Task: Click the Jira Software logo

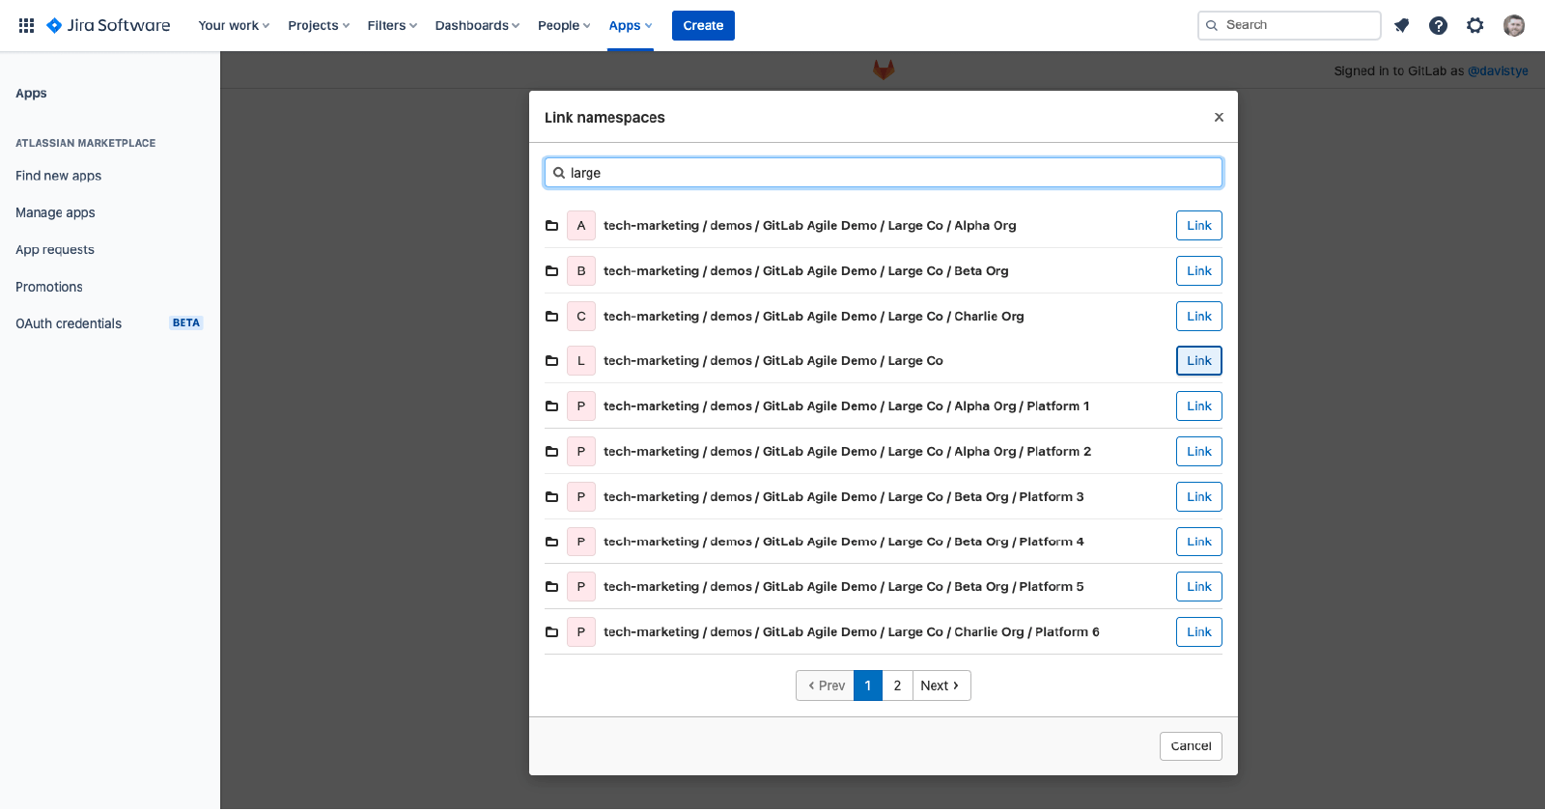Action: [108, 25]
